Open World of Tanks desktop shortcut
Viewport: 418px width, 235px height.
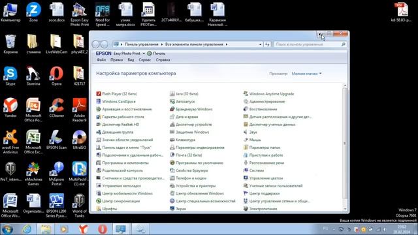[x=80, y=206]
